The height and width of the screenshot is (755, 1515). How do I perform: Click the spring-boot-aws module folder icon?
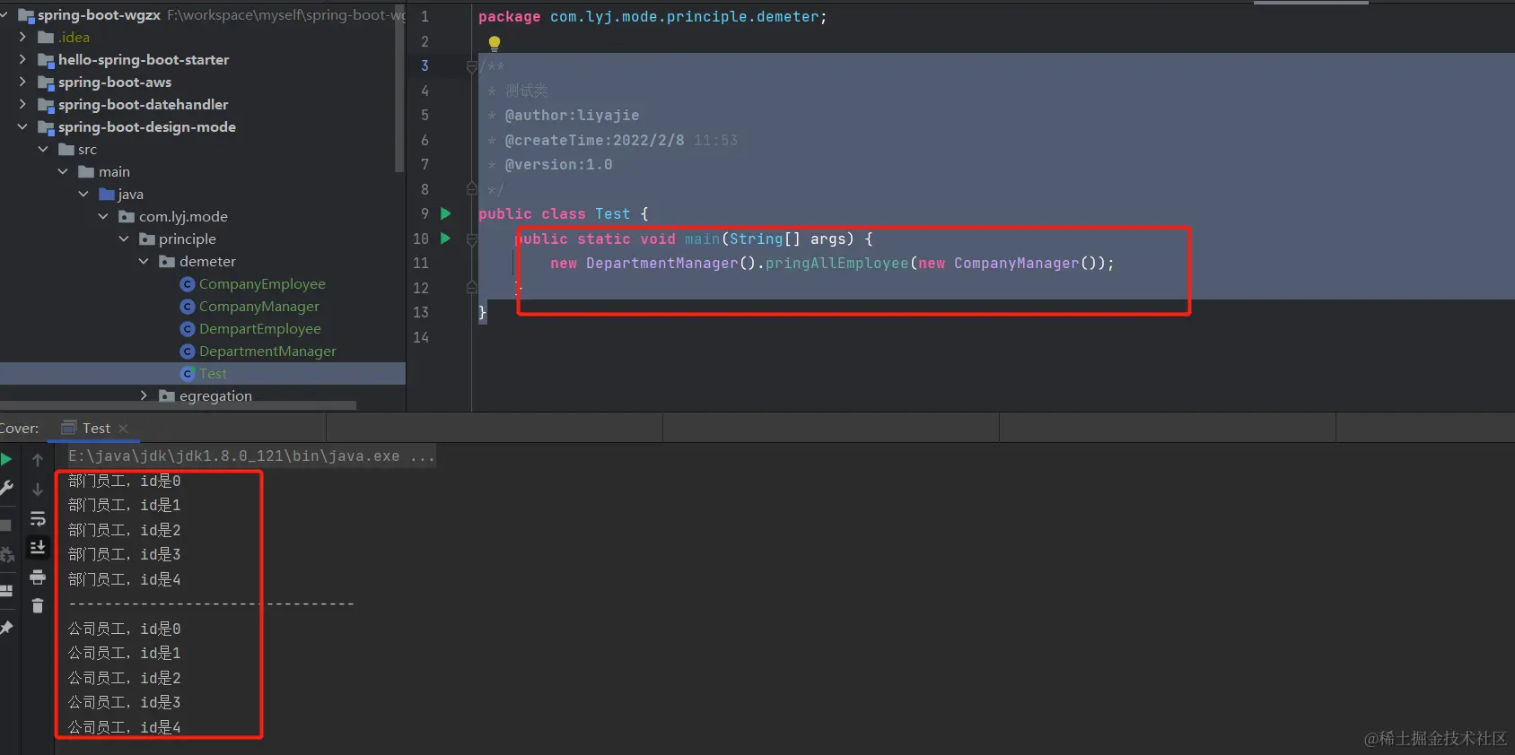(x=46, y=82)
